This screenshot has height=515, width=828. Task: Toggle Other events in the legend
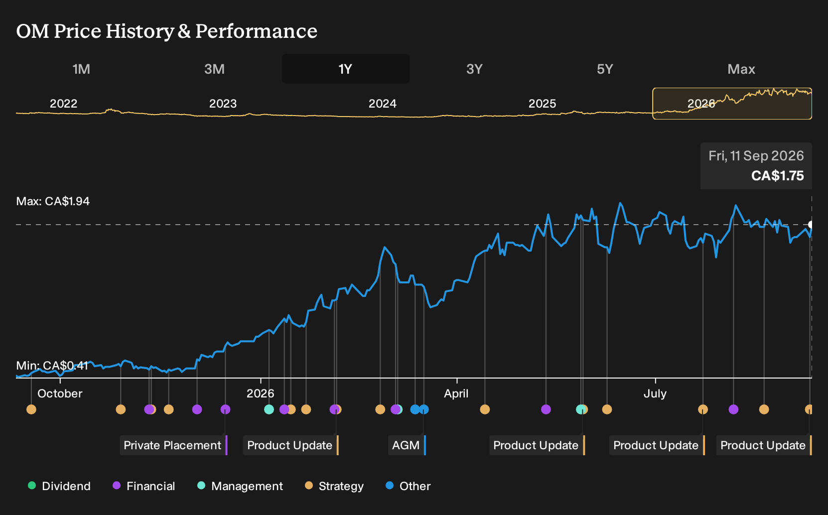click(x=408, y=486)
